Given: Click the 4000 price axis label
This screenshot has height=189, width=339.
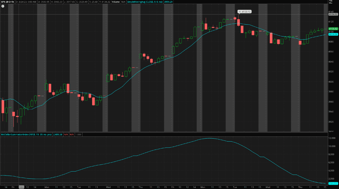Looking at the screenshot, I should click(331, 82).
